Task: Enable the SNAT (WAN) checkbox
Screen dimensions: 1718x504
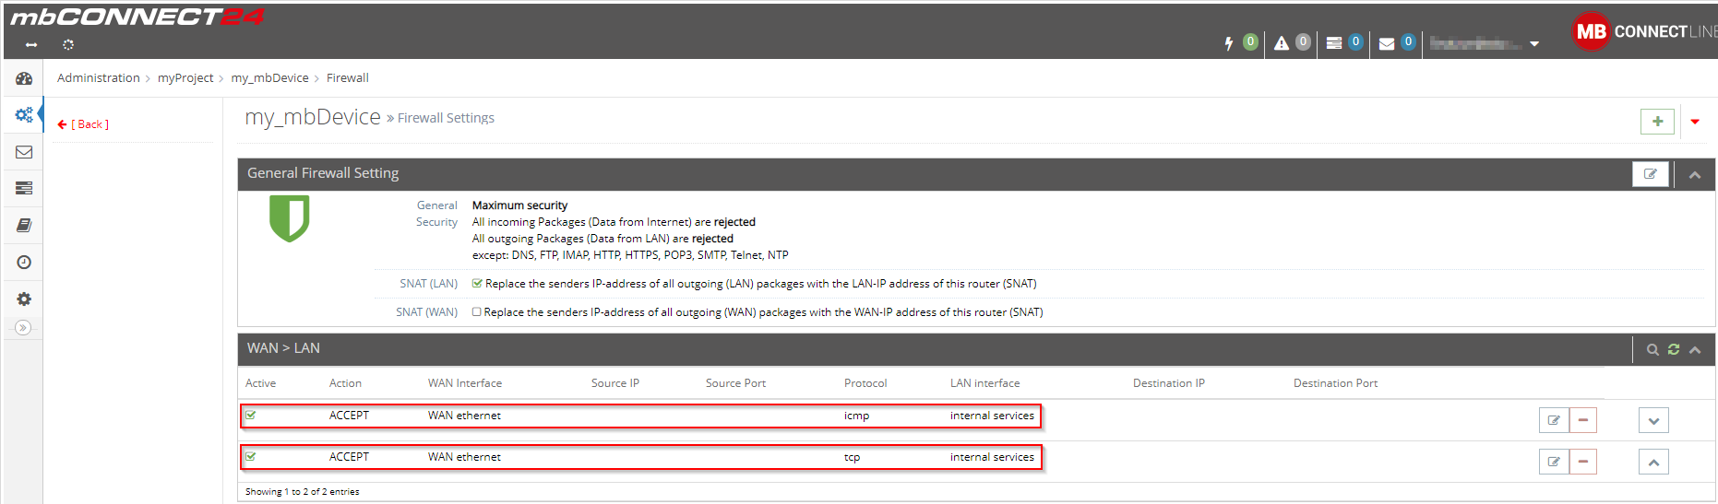Action: [x=477, y=312]
